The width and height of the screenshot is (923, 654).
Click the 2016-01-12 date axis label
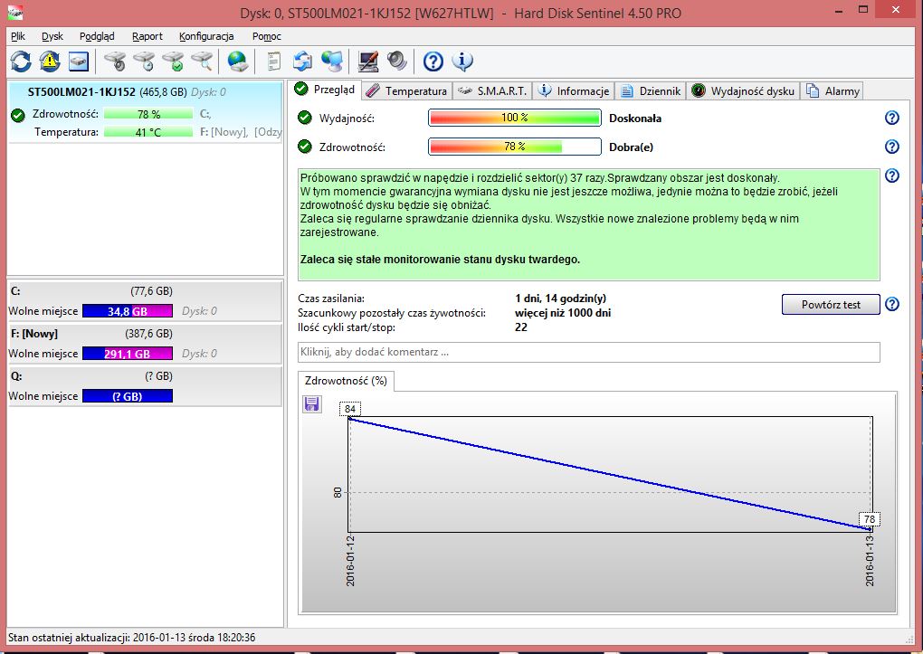350,561
